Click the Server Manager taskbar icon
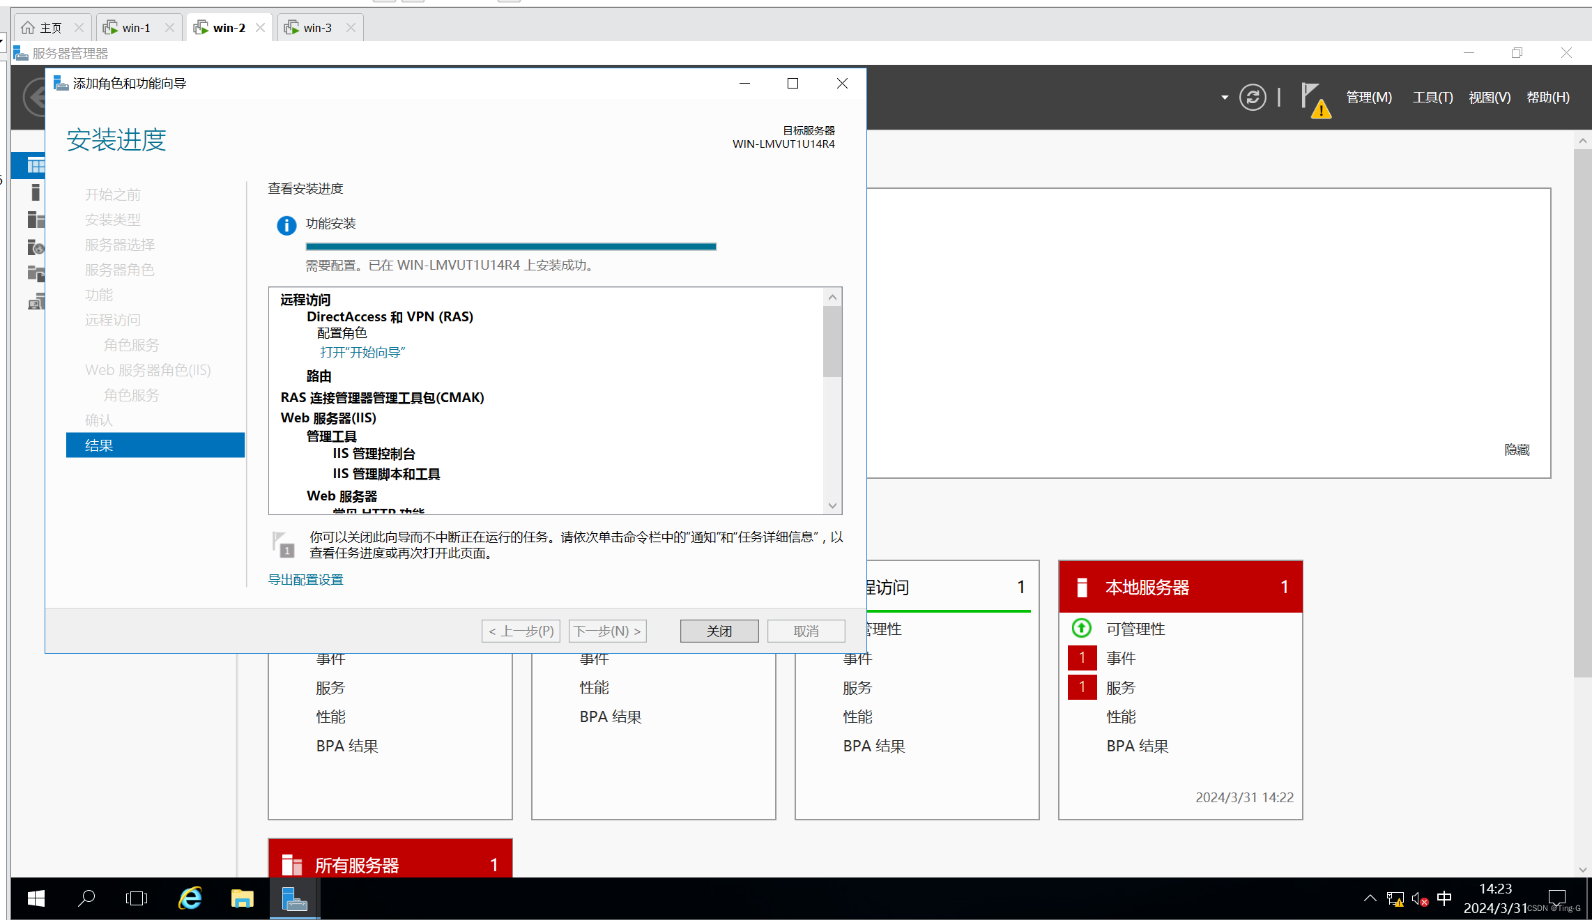Viewport: 1592px width, 920px height. [x=294, y=898]
